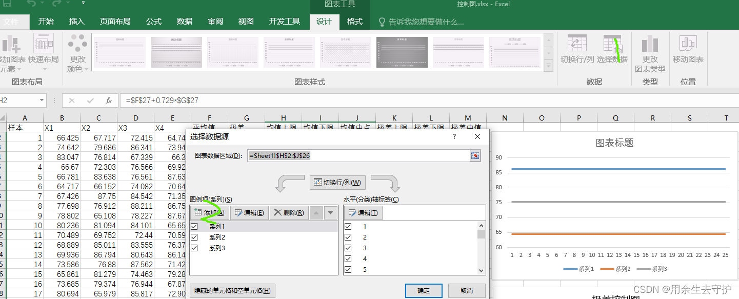Click the blue 系列1 line in chart

pos(618,169)
